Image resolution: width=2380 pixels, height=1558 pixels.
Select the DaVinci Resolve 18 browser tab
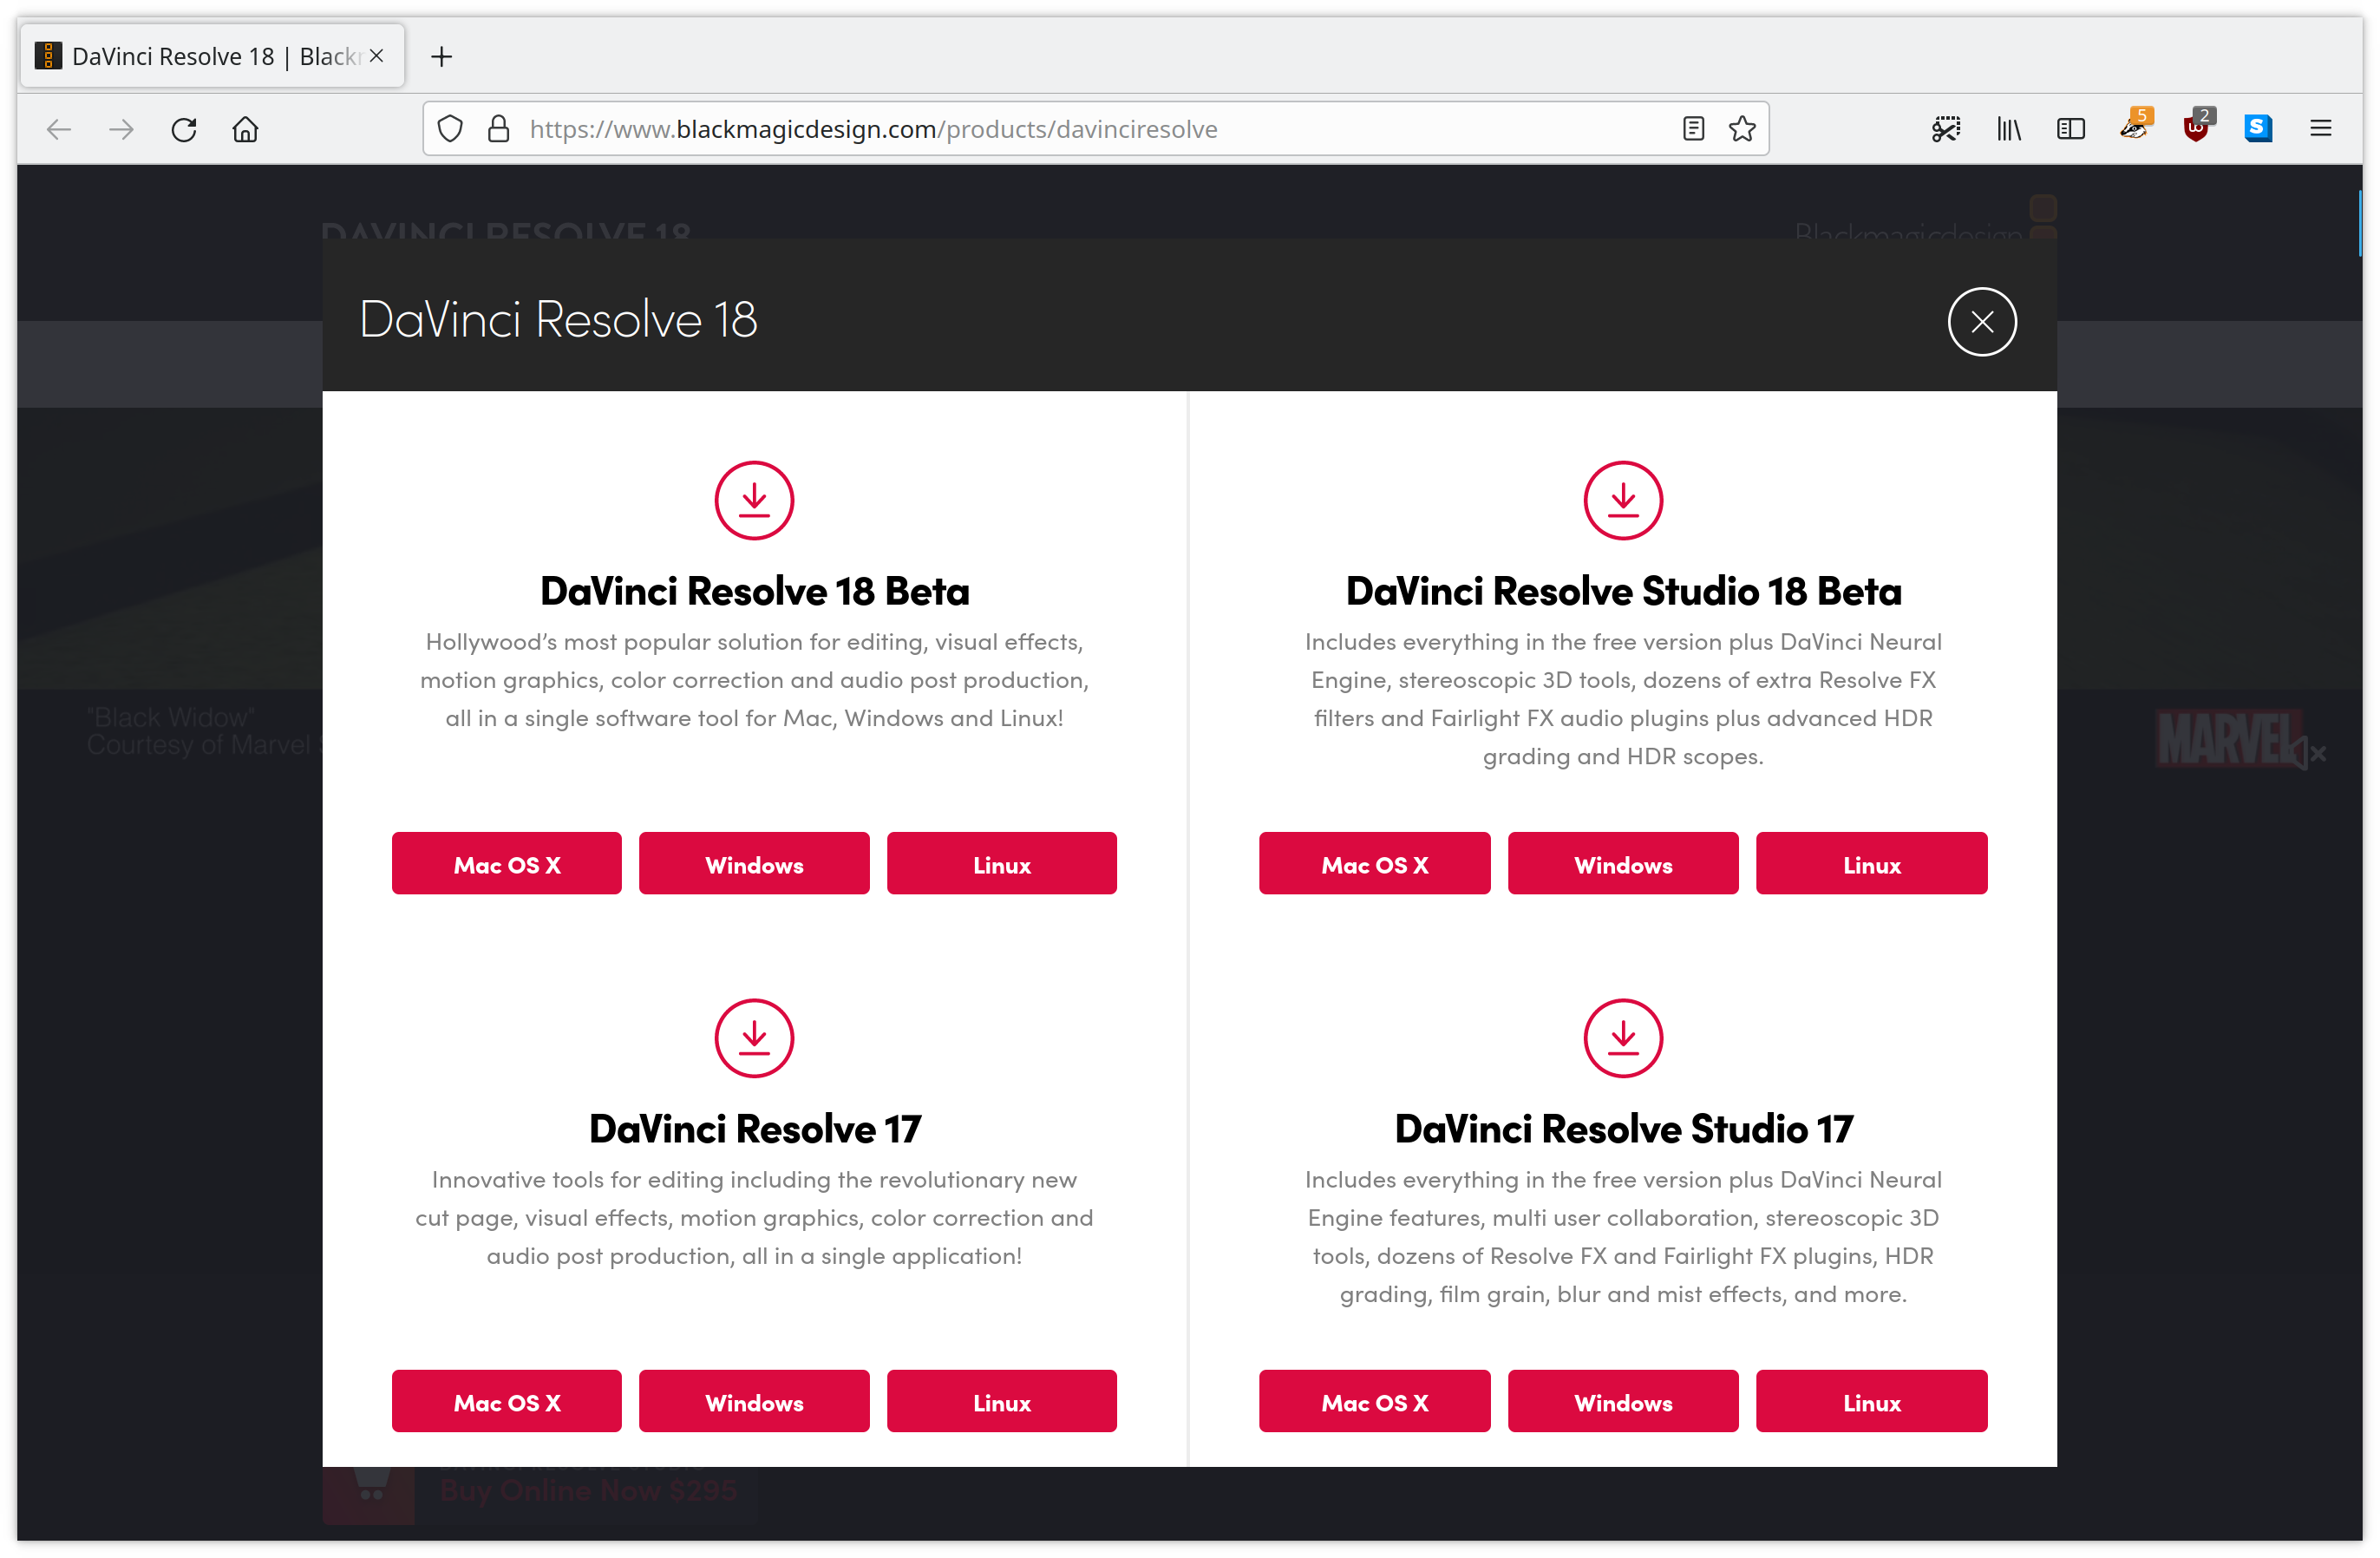[x=212, y=56]
